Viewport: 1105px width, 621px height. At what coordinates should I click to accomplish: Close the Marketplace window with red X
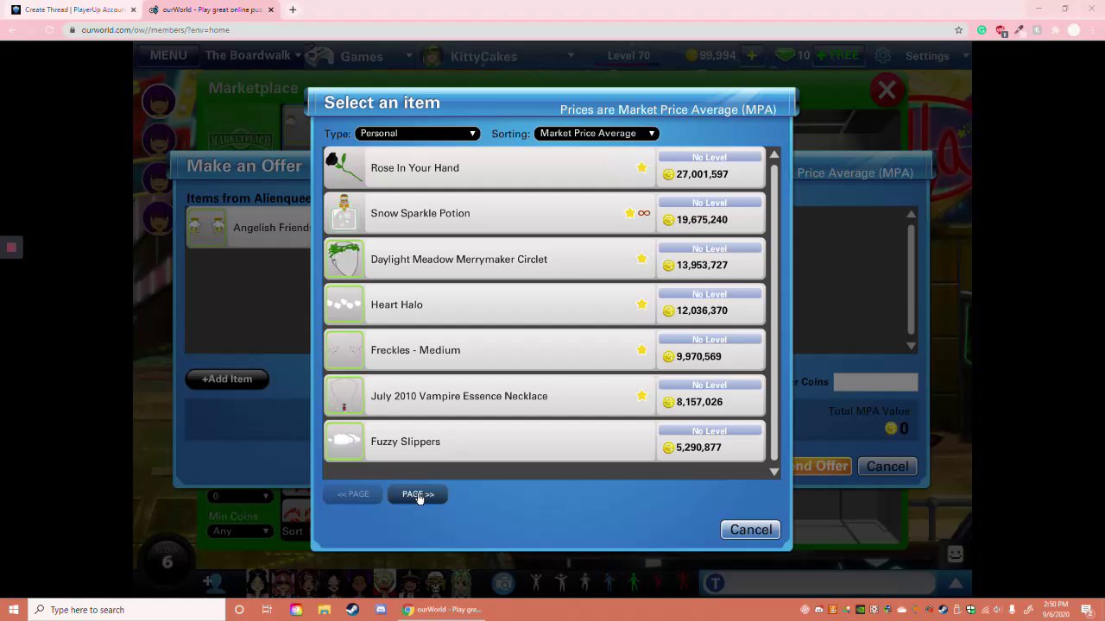pos(887,90)
